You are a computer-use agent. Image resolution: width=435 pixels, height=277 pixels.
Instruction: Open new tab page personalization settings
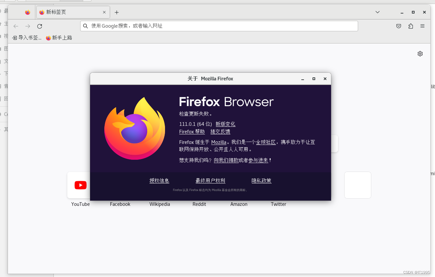click(420, 53)
